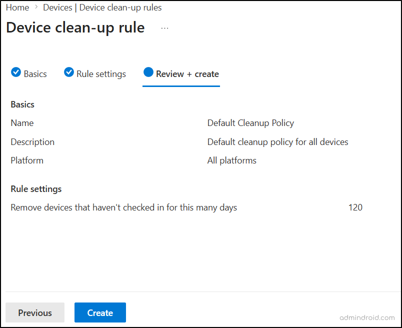The height and width of the screenshot is (328, 402).
Task: Switch to the Basics tab
Action: 33,73
